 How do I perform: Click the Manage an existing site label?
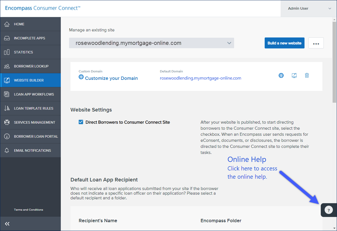92,30
